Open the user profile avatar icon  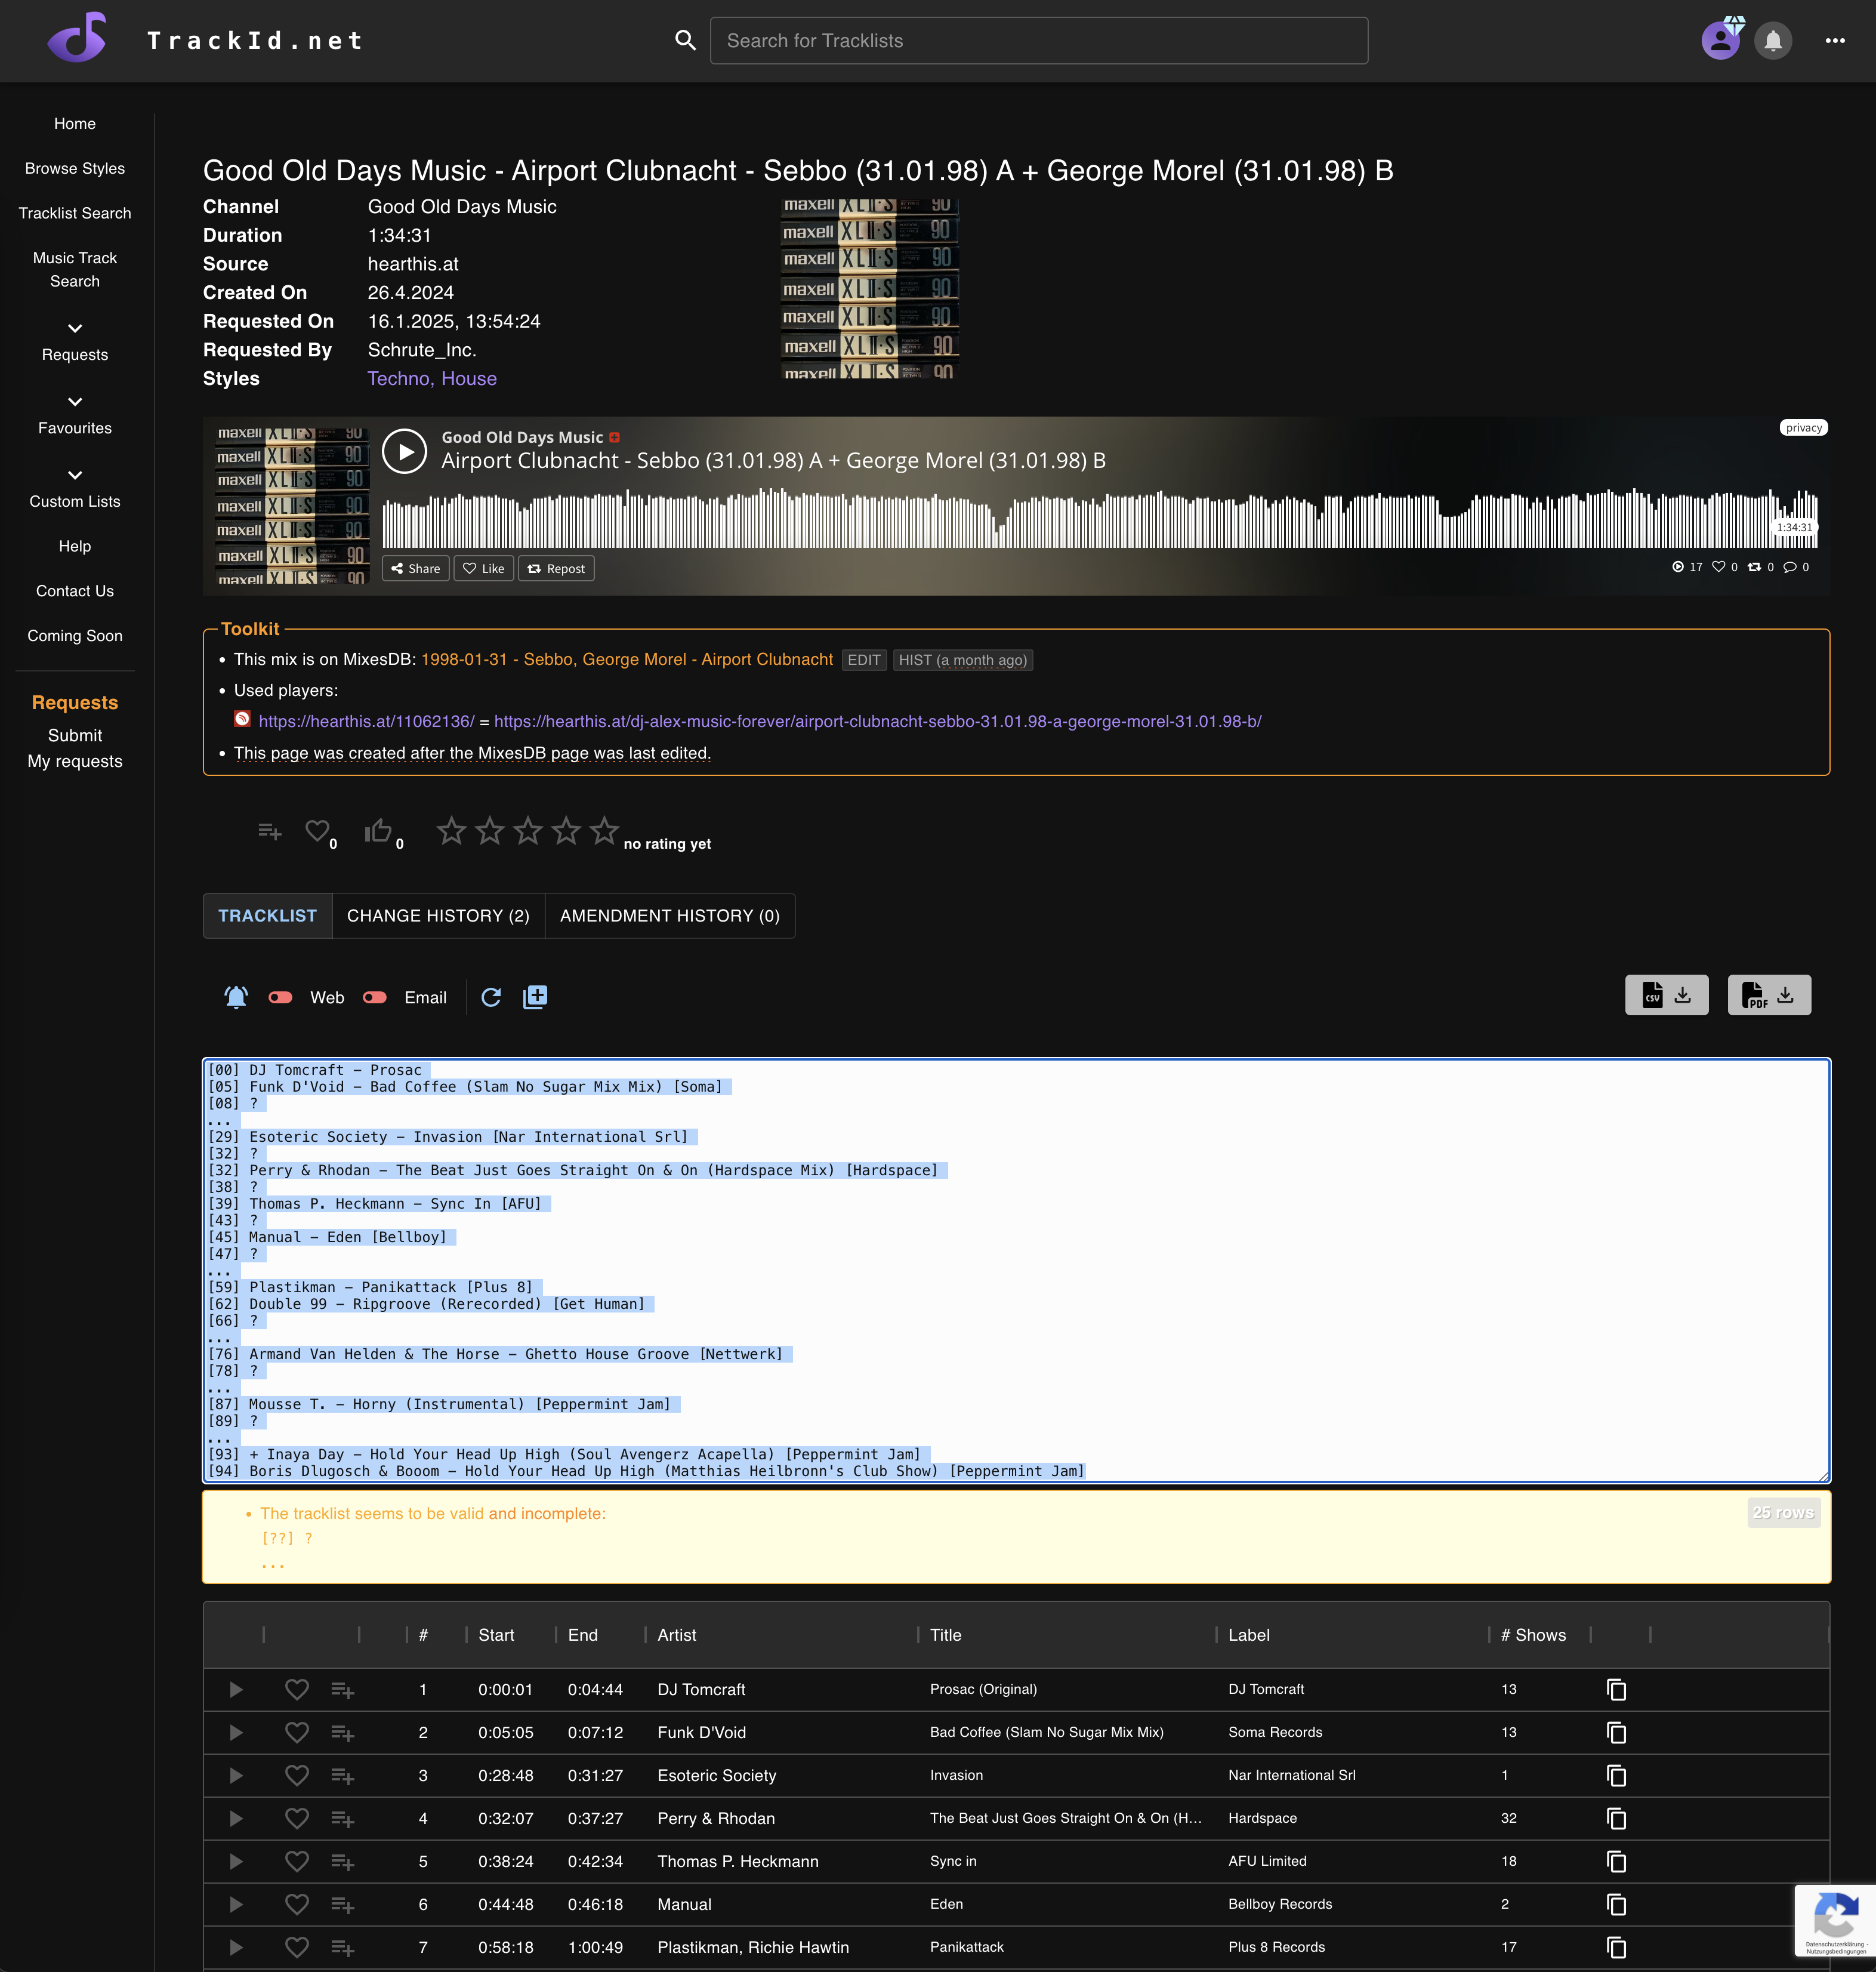pyautogui.click(x=1721, y=40)
